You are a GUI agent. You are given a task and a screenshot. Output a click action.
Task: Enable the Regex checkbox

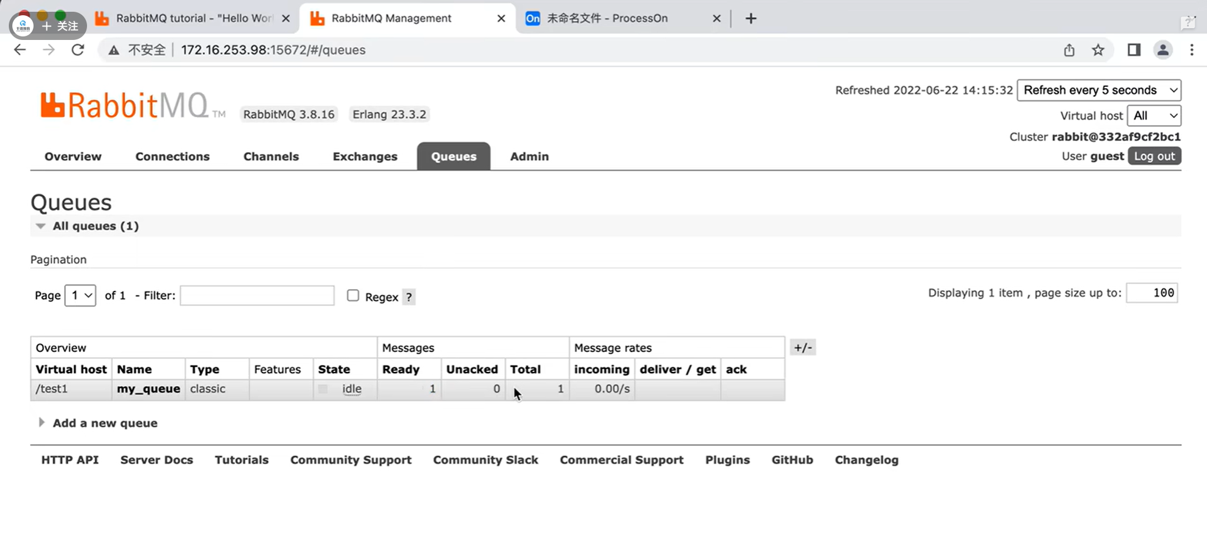[353, 296]
